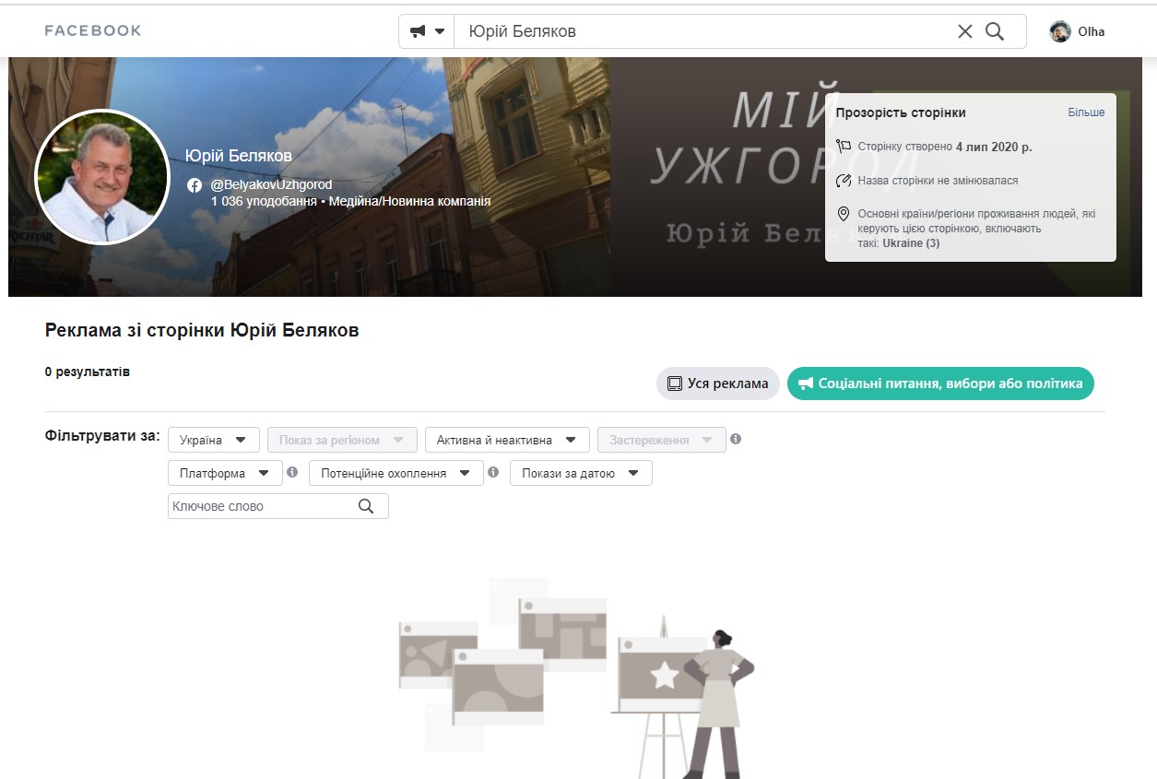Clear the search field with the X
1157x779 pixels.
(x=965, y=31)
